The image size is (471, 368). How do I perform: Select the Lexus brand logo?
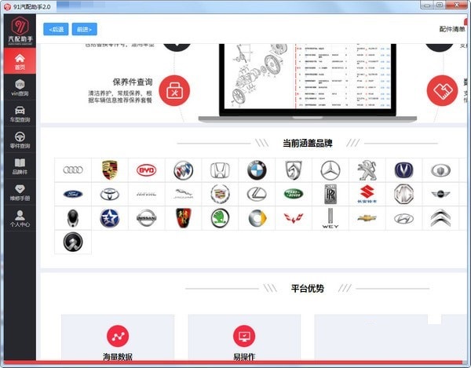pos(257,195)
